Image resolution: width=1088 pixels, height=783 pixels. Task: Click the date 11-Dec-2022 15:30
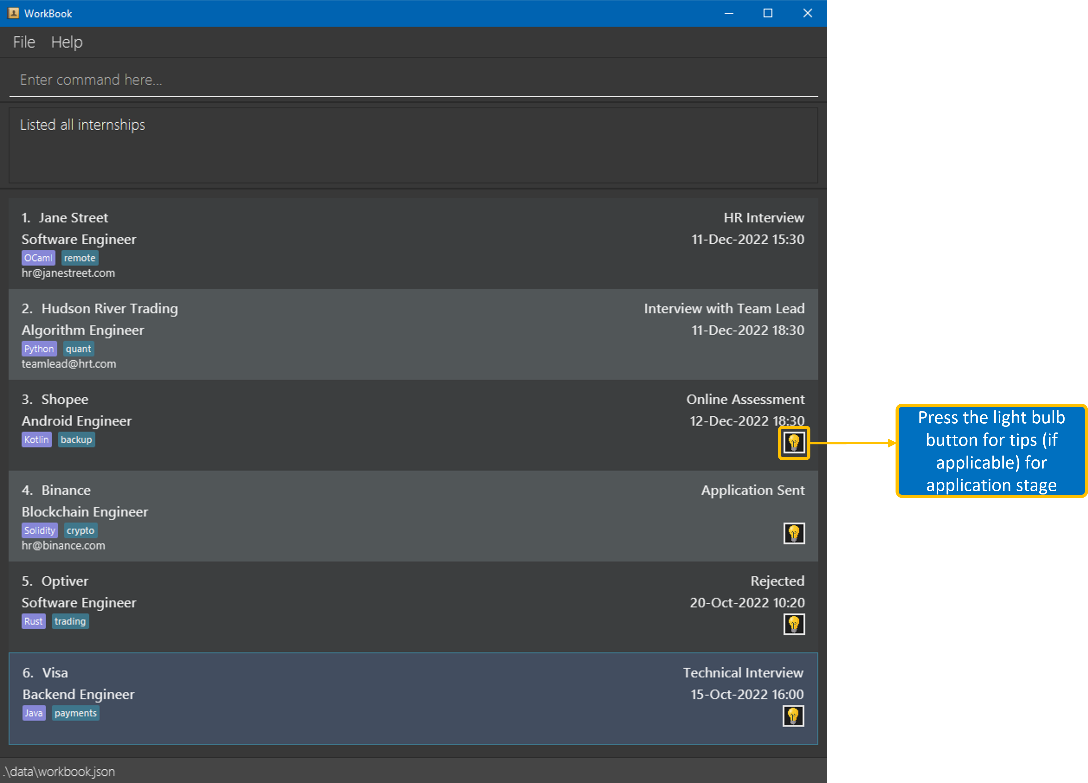click(x=747, y=239)
